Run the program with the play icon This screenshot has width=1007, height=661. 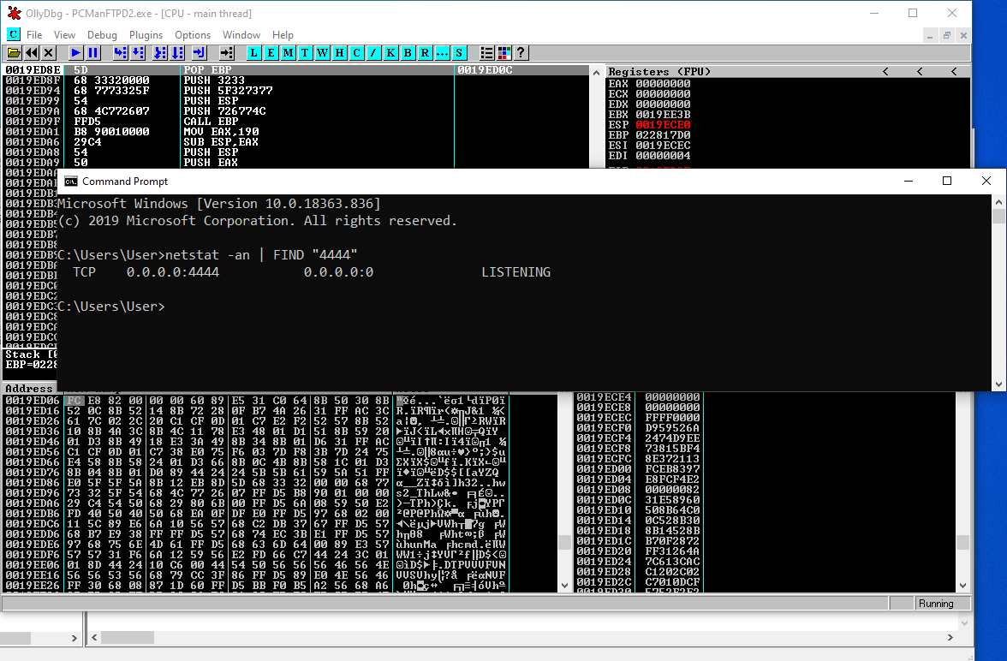(x=75, y=53)
